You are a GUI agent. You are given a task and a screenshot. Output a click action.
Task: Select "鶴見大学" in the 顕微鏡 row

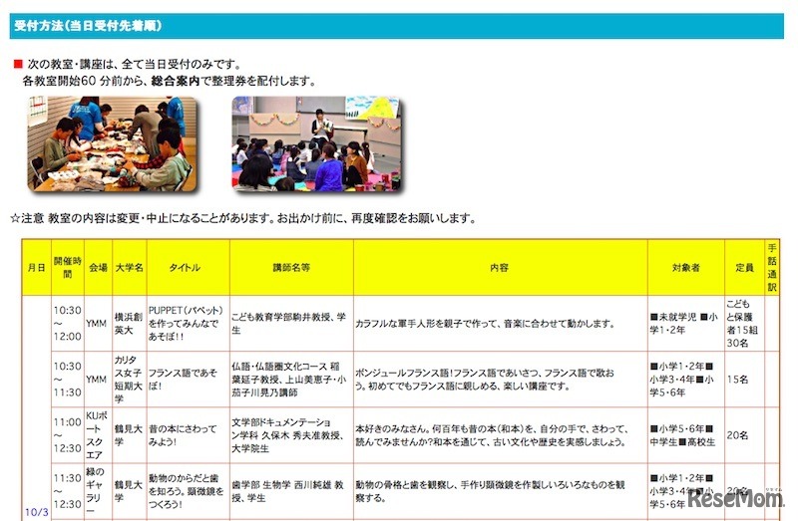130,491
